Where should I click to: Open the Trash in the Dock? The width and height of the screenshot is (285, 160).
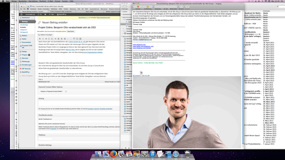click(187, 154)
